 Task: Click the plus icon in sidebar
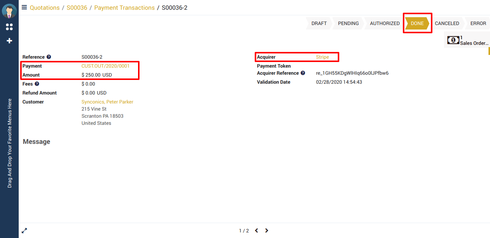9,41
